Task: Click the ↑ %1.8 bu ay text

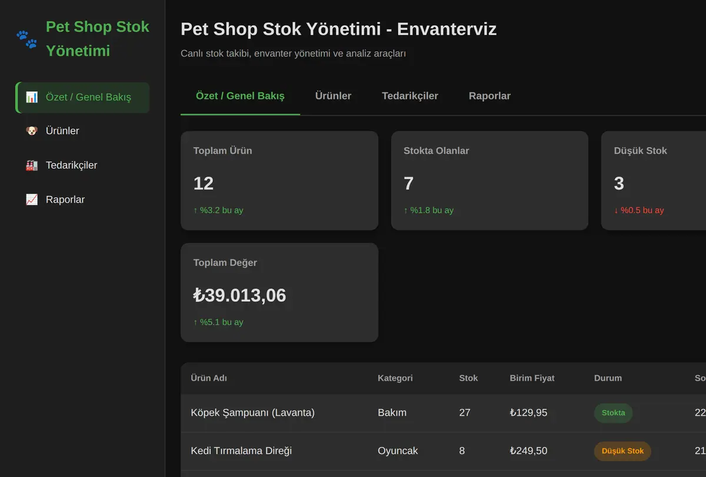Action: coord(428,210)
